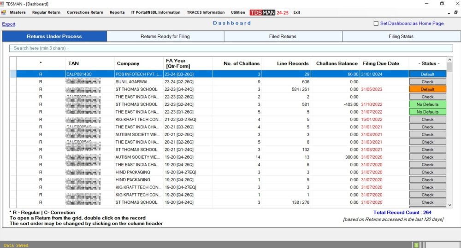Open the Masters menu
Image resolution: width=461 pixels, height=248 pixels.
click(x=18, y=12)
